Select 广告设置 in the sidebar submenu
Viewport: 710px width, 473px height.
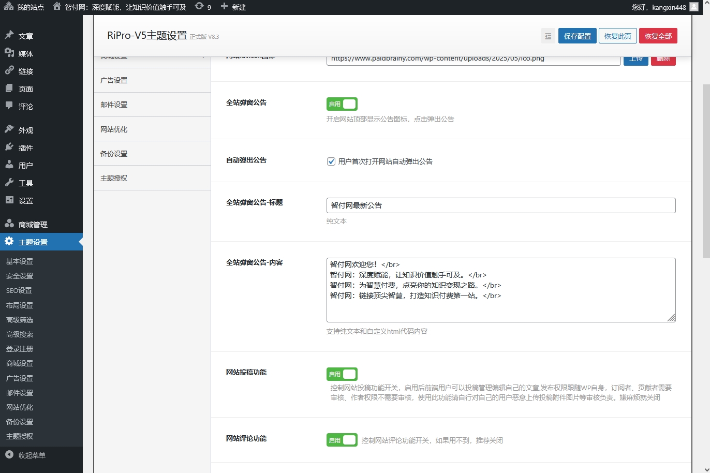pos(20,378)
